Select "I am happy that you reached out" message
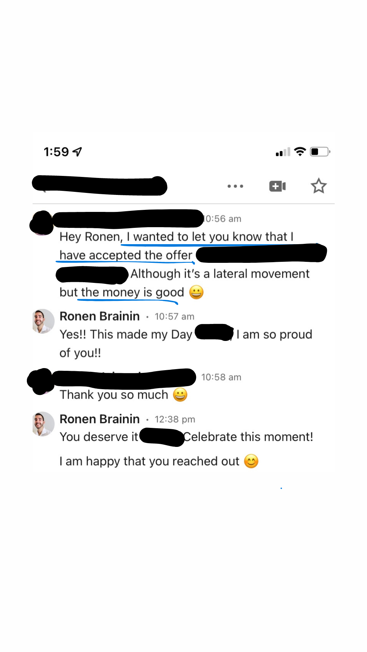 [x=150, y=461]
